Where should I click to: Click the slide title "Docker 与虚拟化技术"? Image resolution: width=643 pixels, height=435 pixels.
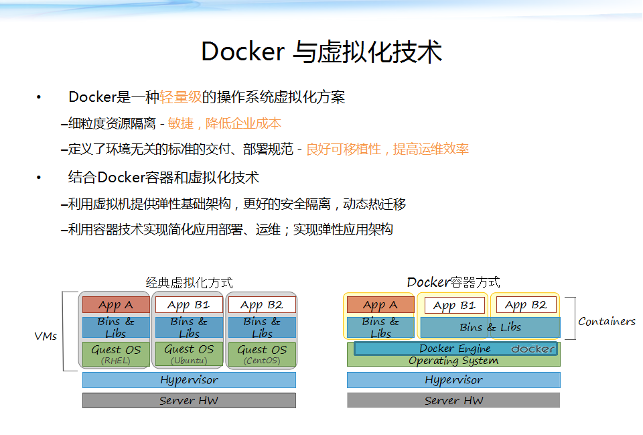click(321, 52)
